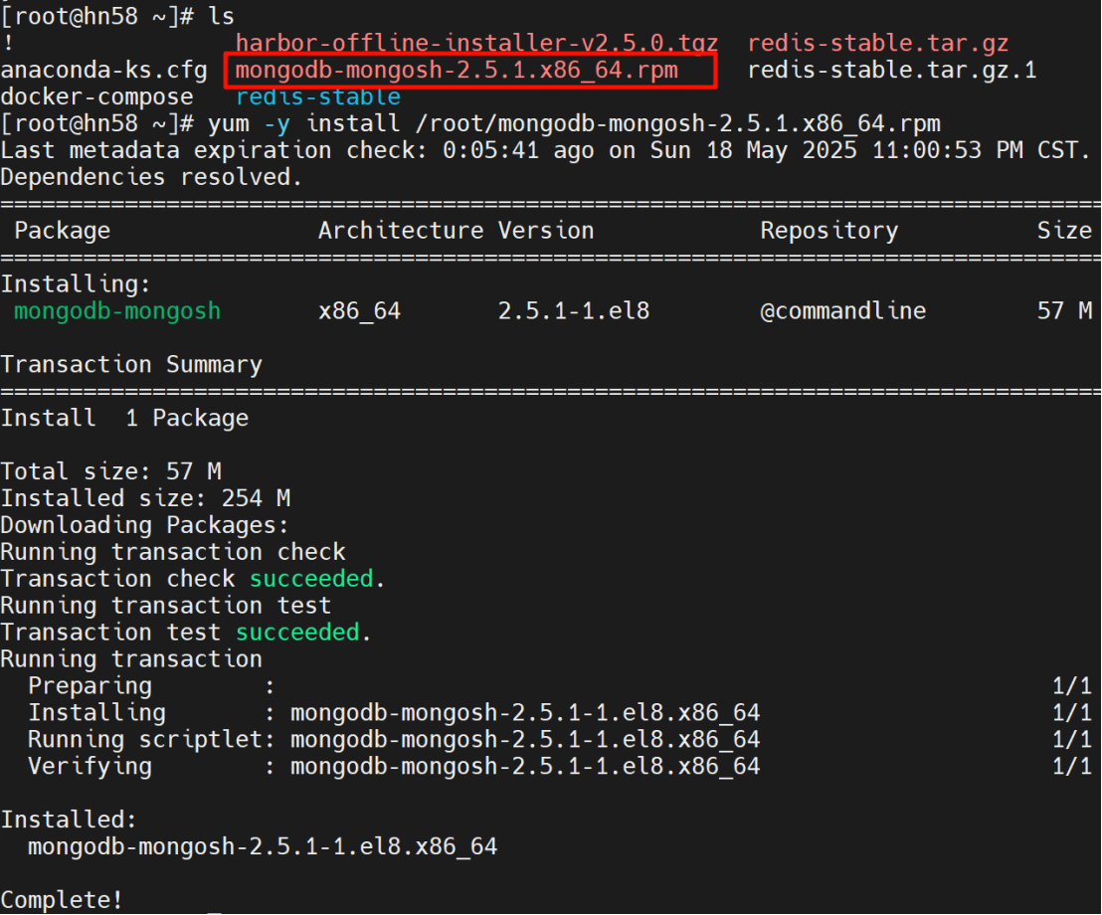Viewport: 1102px width, 915px height.
Task: Select the Package column header
Action: pyautogui.click(x=63, y=231)
